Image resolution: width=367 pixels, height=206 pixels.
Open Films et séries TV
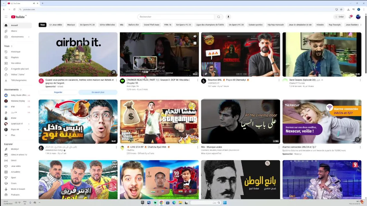19,155
